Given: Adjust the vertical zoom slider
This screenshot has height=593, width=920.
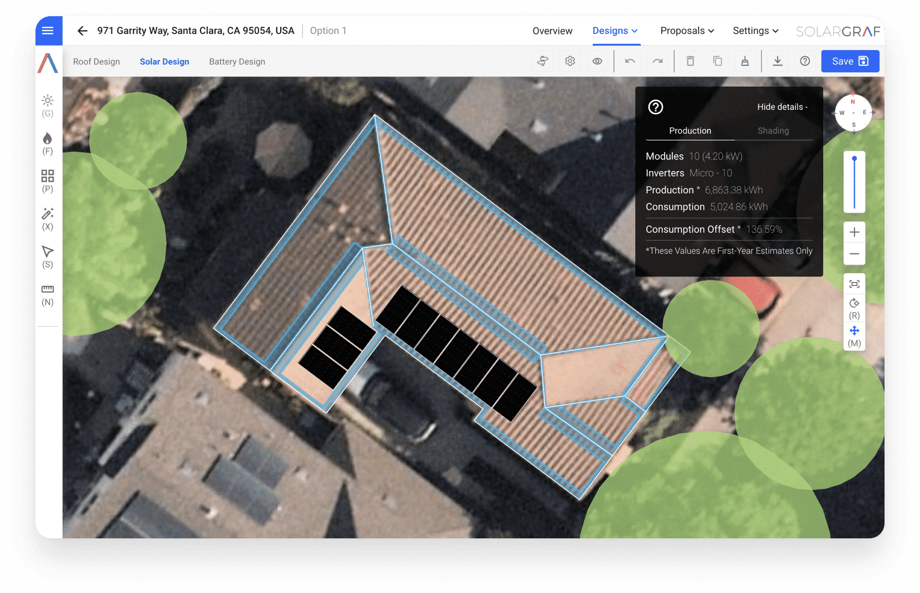Looking at the screenshot, I should pyautogui.click(x=854, y=182).
